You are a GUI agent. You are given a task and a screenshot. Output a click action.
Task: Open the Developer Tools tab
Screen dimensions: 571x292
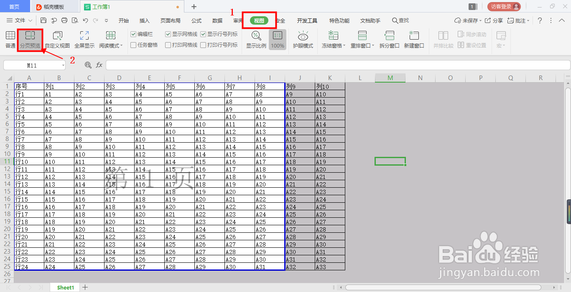pos(306,20)
